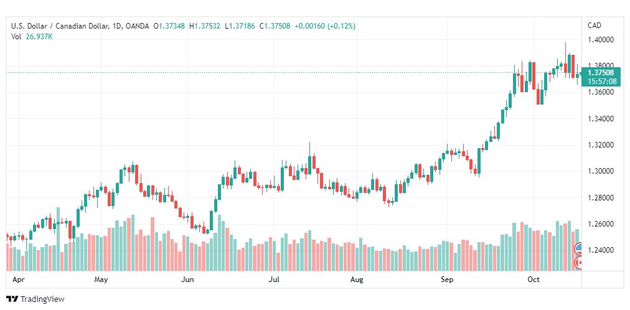Click the 1.24000 price axis label
The height and width of the screenshot is (310, 630).
coord(600,250)
